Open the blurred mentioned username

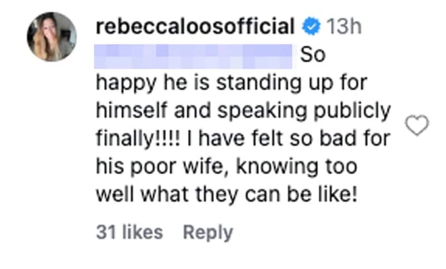(194, 55)
